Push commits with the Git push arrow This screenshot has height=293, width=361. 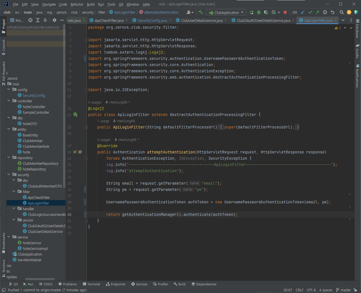[x=318, y=12]
